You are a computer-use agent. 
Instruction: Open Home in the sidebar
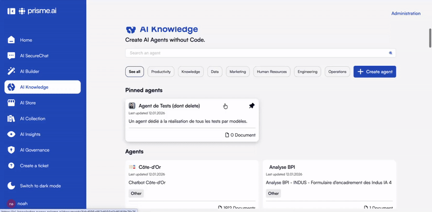[x=43, y=40]
